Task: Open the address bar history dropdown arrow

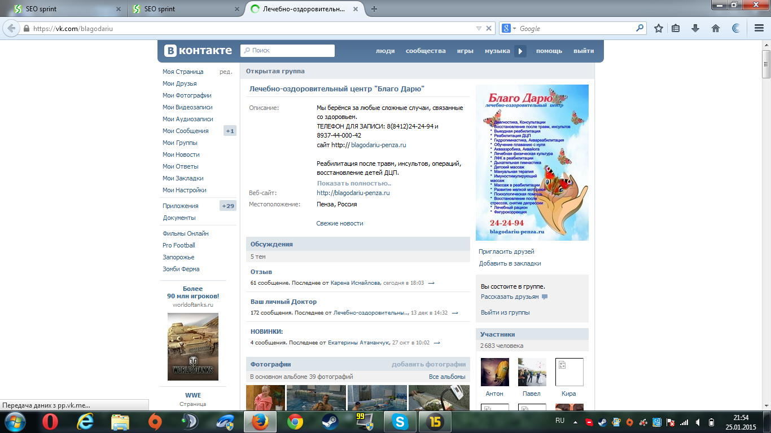Action: click(479, 28)
